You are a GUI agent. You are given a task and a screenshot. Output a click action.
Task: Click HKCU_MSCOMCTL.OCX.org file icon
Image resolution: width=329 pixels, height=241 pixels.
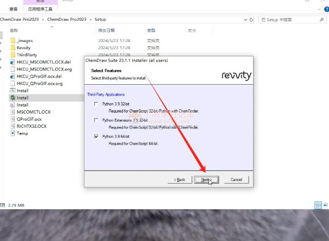pos(13,69)
